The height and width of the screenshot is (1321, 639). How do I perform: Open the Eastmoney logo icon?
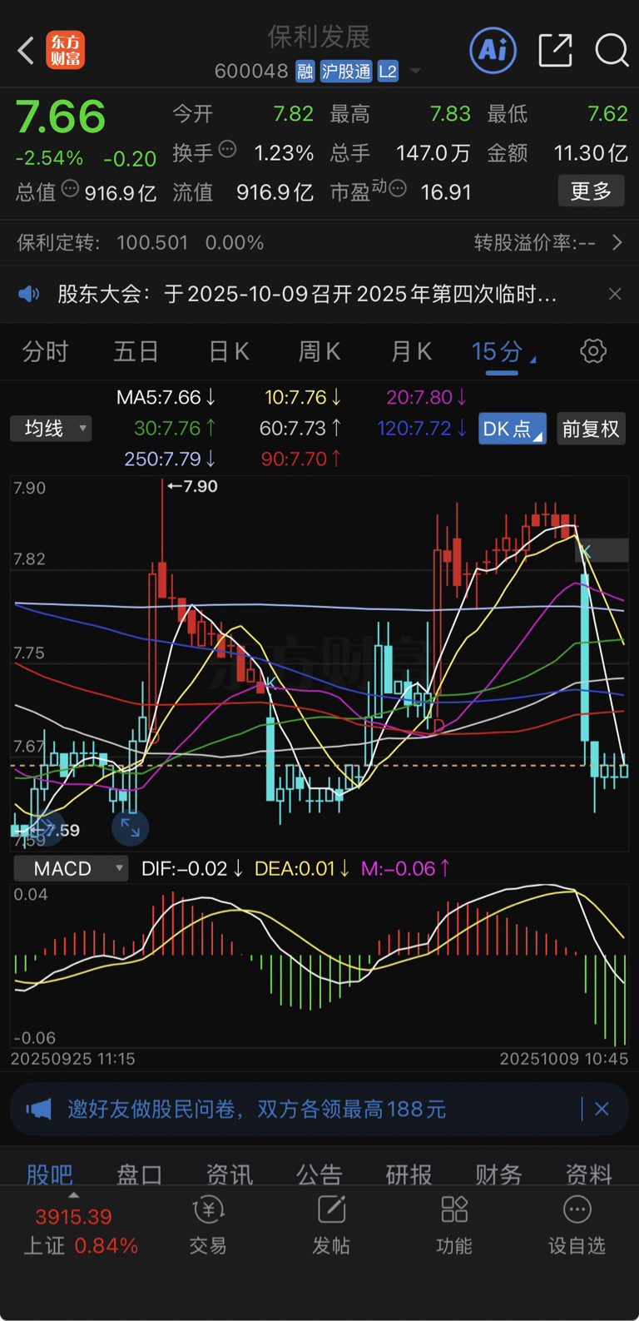65,51
